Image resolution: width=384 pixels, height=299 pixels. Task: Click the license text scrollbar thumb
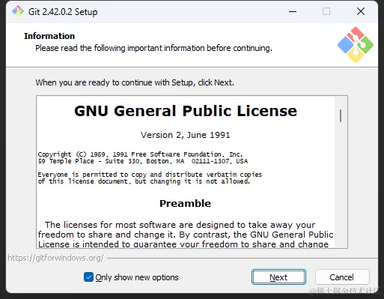click(341, 115)
